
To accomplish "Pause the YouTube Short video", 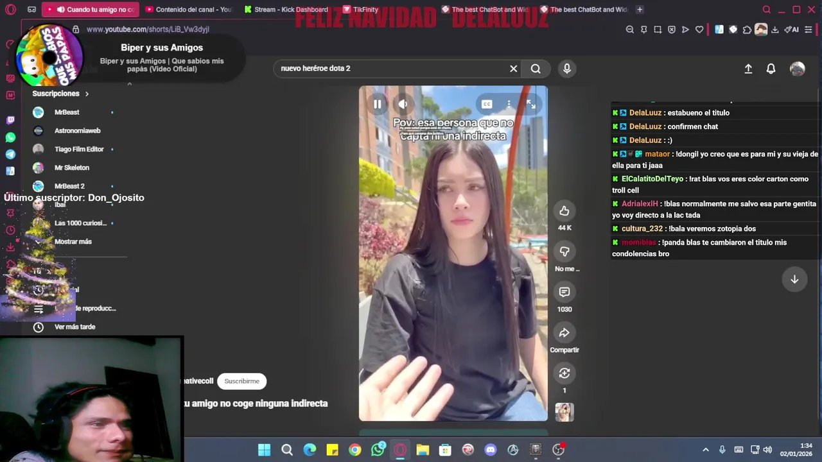I will [x=378, y=104].
